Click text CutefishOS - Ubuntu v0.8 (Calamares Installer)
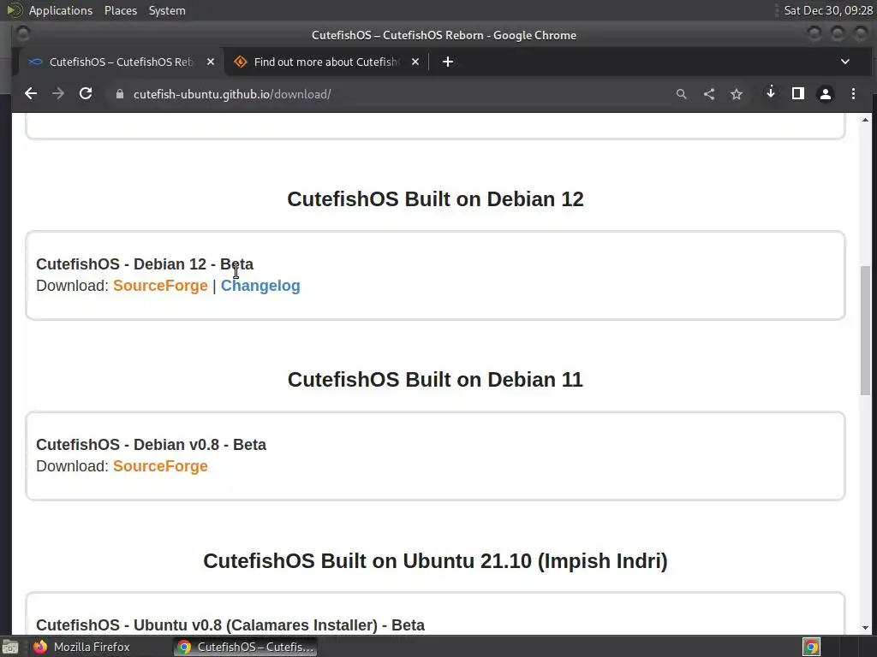This screenshot has width=877, height=657. pos(207,624)
